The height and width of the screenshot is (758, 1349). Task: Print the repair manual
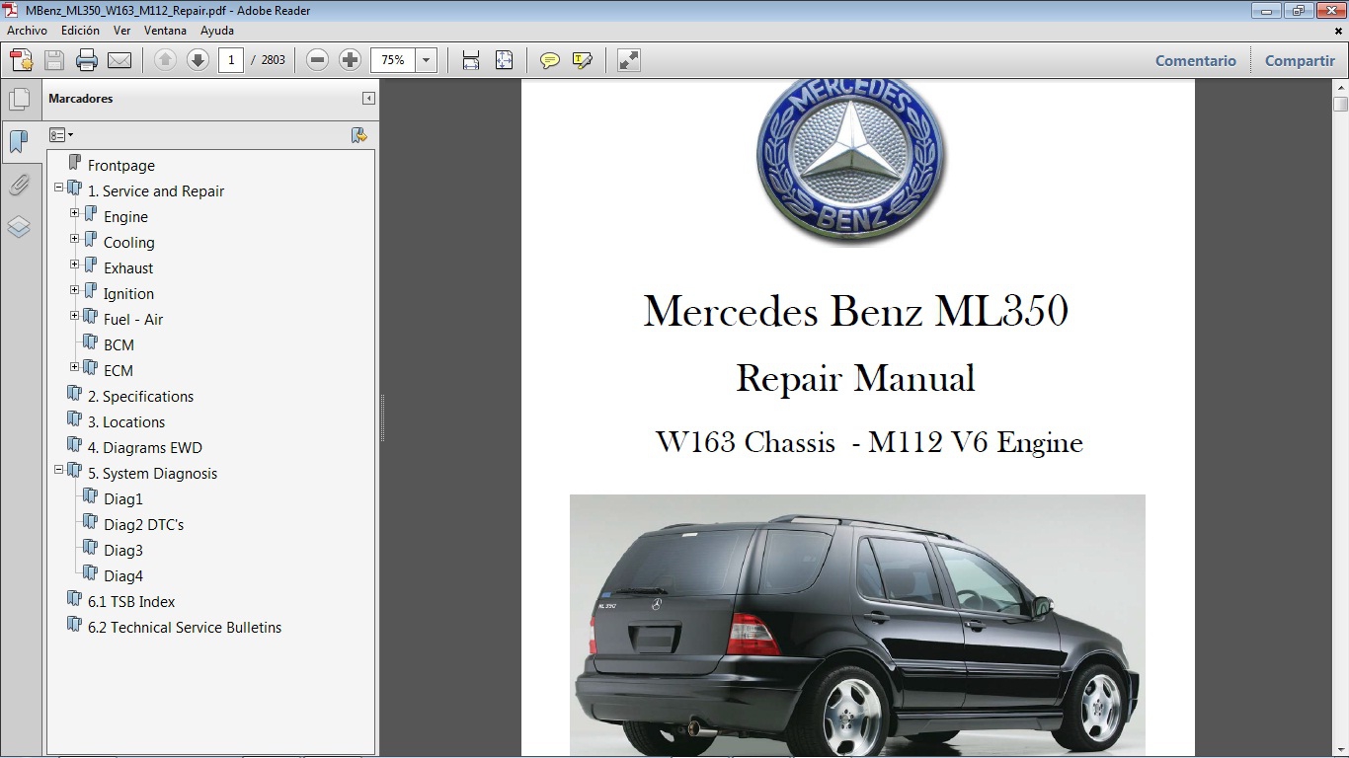point(87,60)
